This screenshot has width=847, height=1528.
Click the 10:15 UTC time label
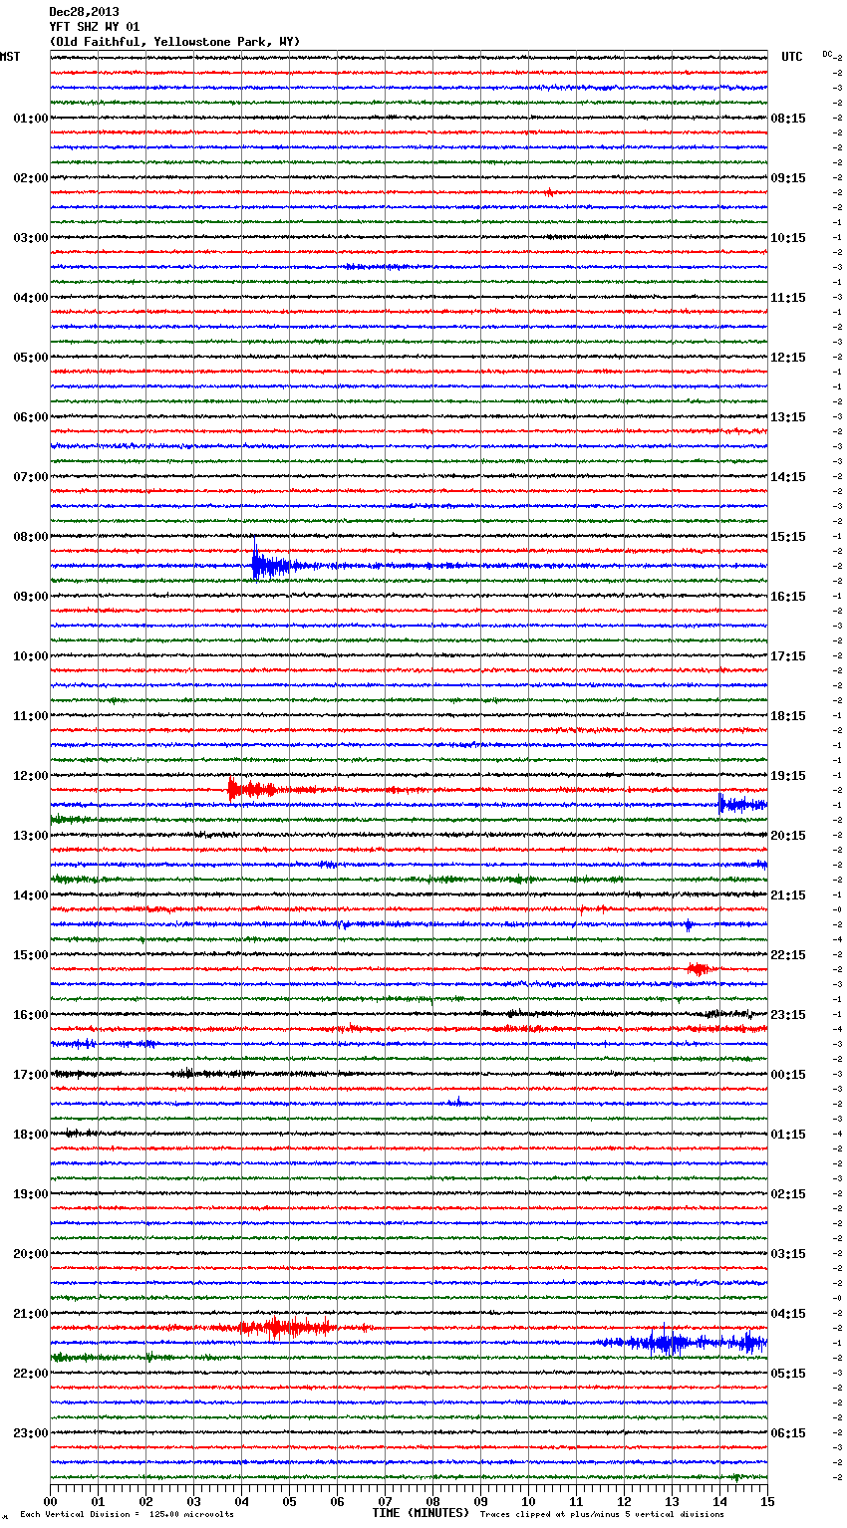[788, 238]
